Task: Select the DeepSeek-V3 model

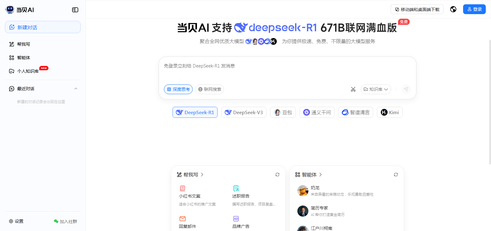Action: 244,112
